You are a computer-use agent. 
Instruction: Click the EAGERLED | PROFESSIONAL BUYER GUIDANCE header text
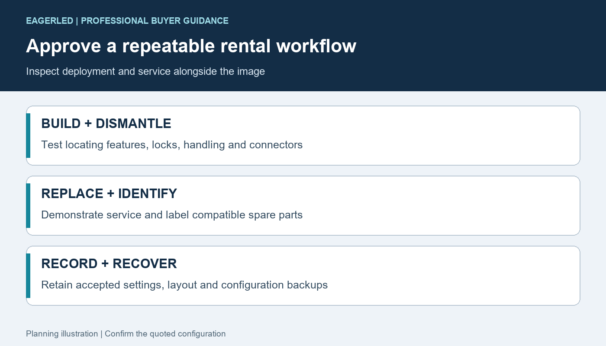tap(127, 21)
